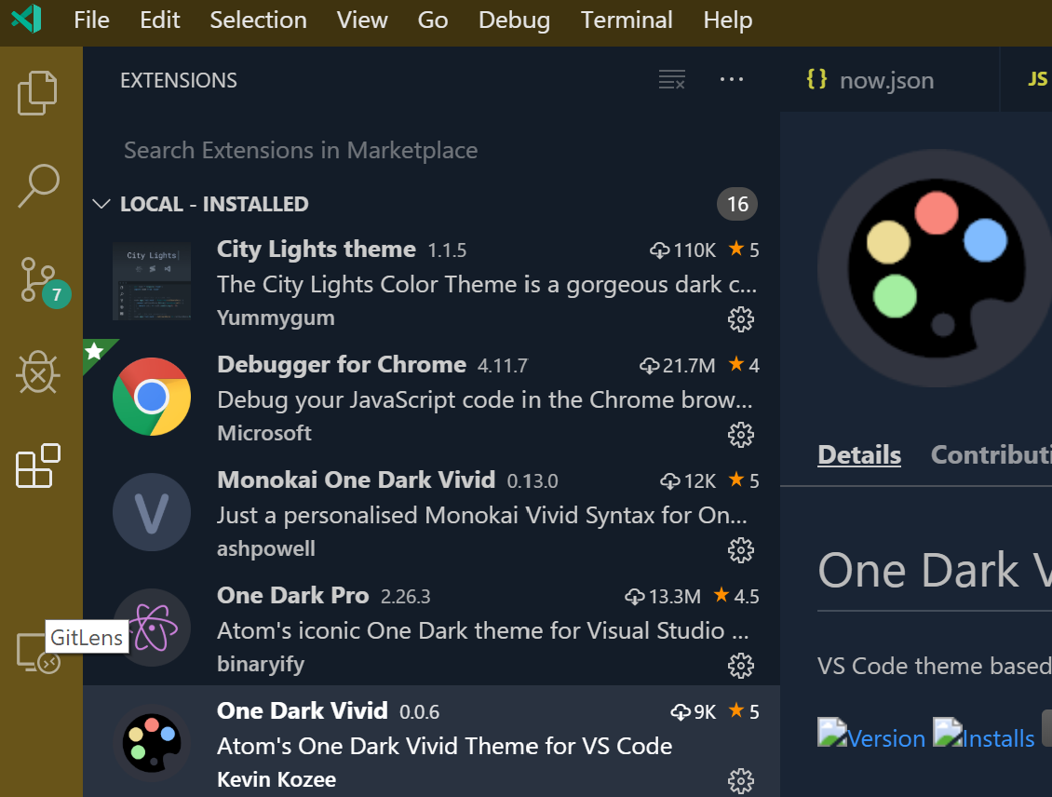Open the Debug menu
1052x797 pixels.
click(x=514, y=20)
